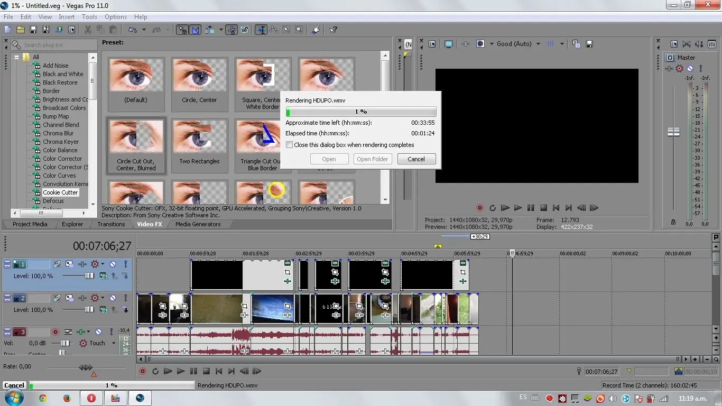Image resolution: width=722 pixels, height=406 pixels.
Task: Select Black Restore plug-in
Action: click(x=60, y=82)
